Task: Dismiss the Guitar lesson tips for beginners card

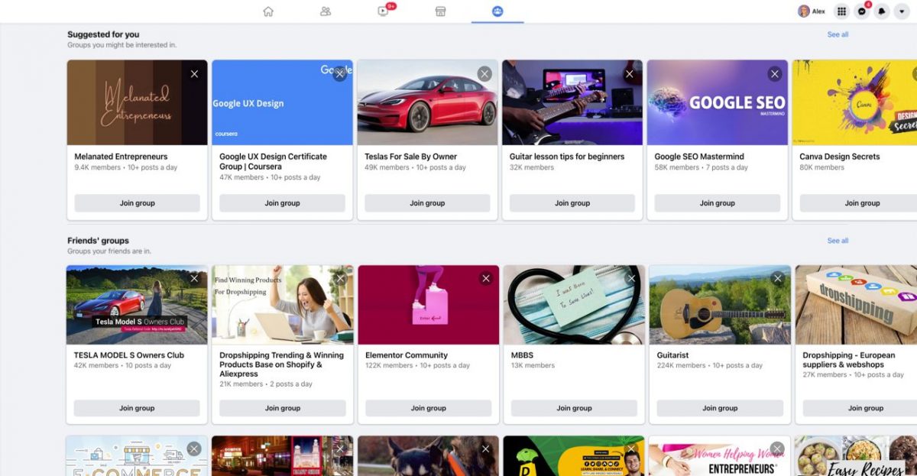Action: click(x=630, y=74)
